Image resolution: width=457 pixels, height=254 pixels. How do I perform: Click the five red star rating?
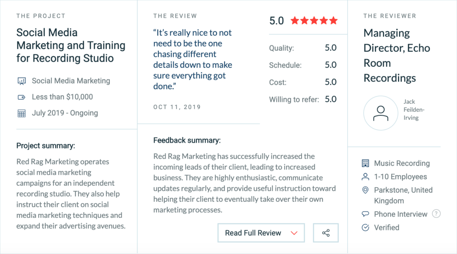[x=314, y=20]
